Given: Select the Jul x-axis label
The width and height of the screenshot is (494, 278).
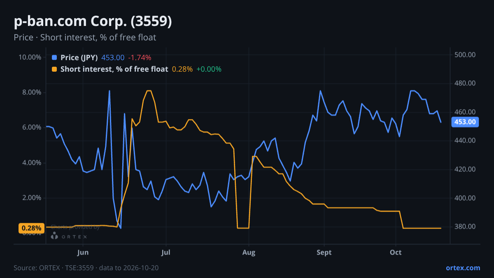Looking at the screenshot, I should (x=166, y=252).
